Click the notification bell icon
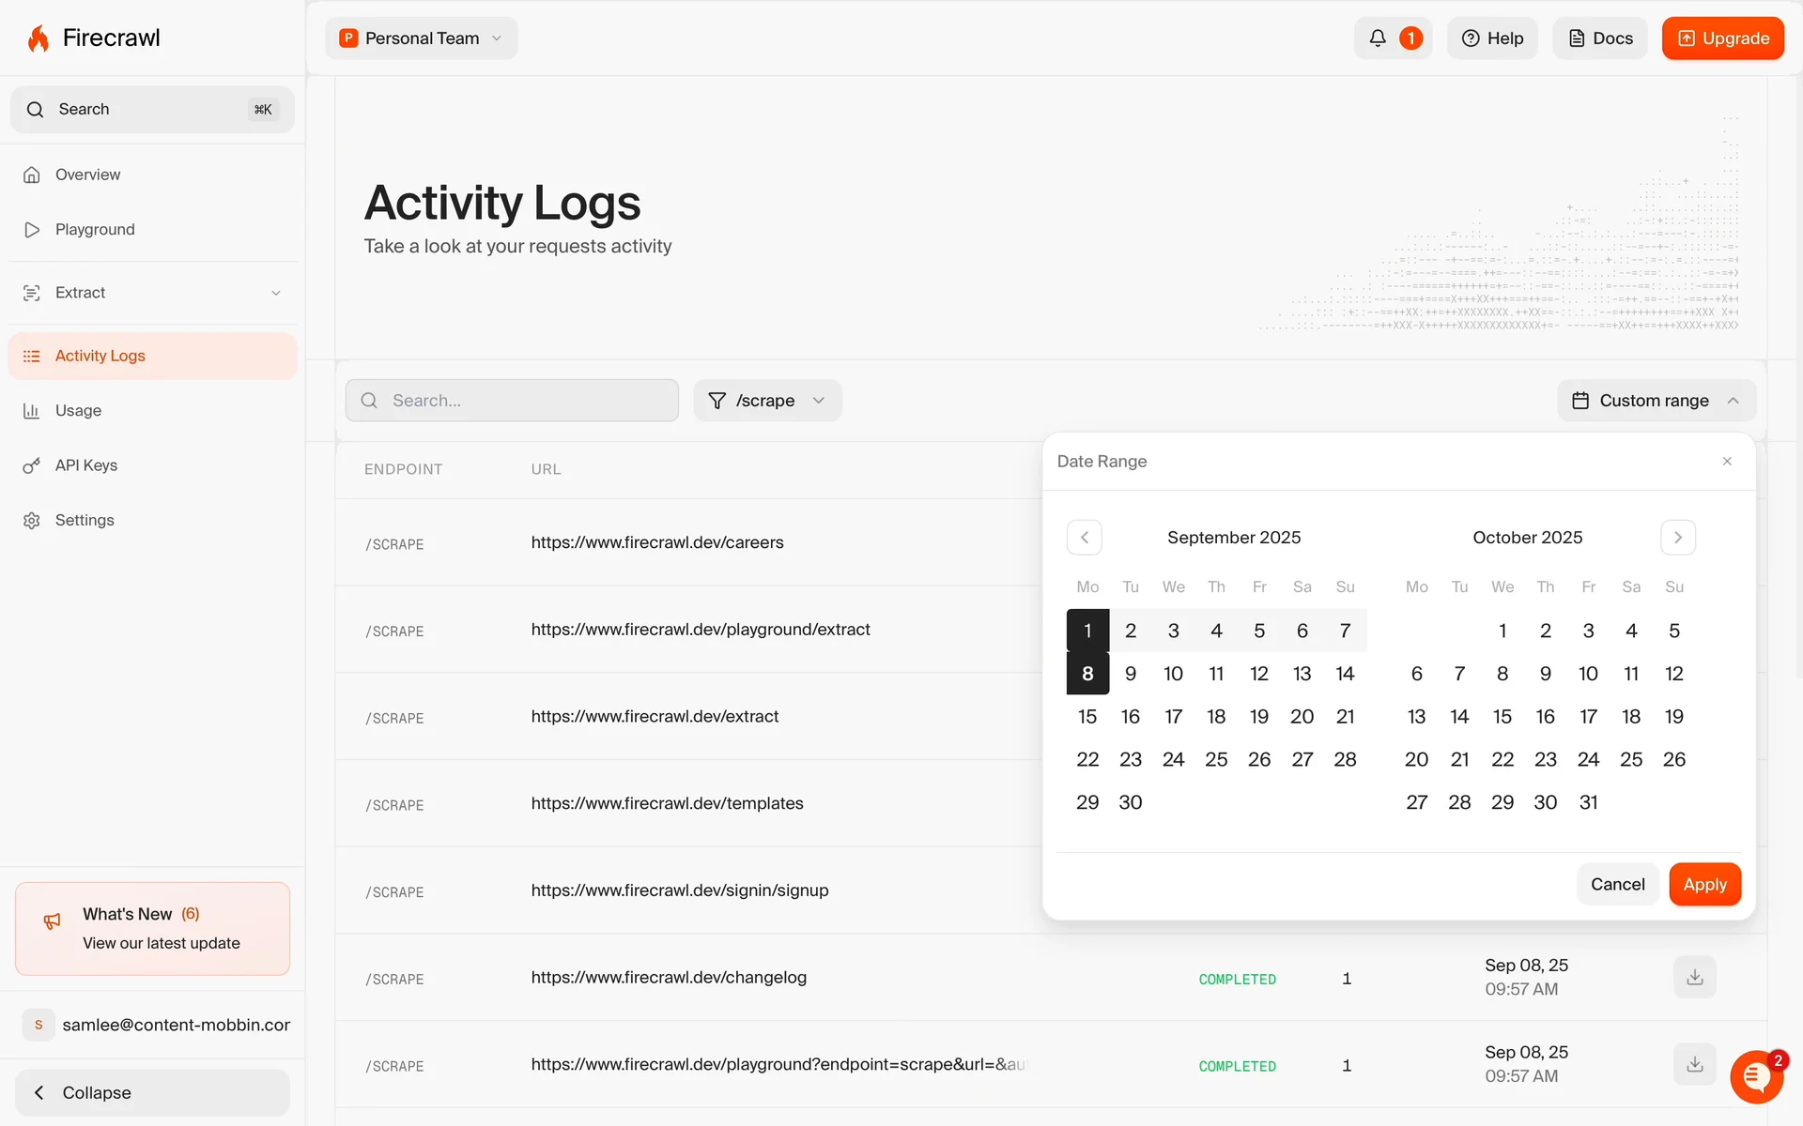 (x=1377, y=38)
